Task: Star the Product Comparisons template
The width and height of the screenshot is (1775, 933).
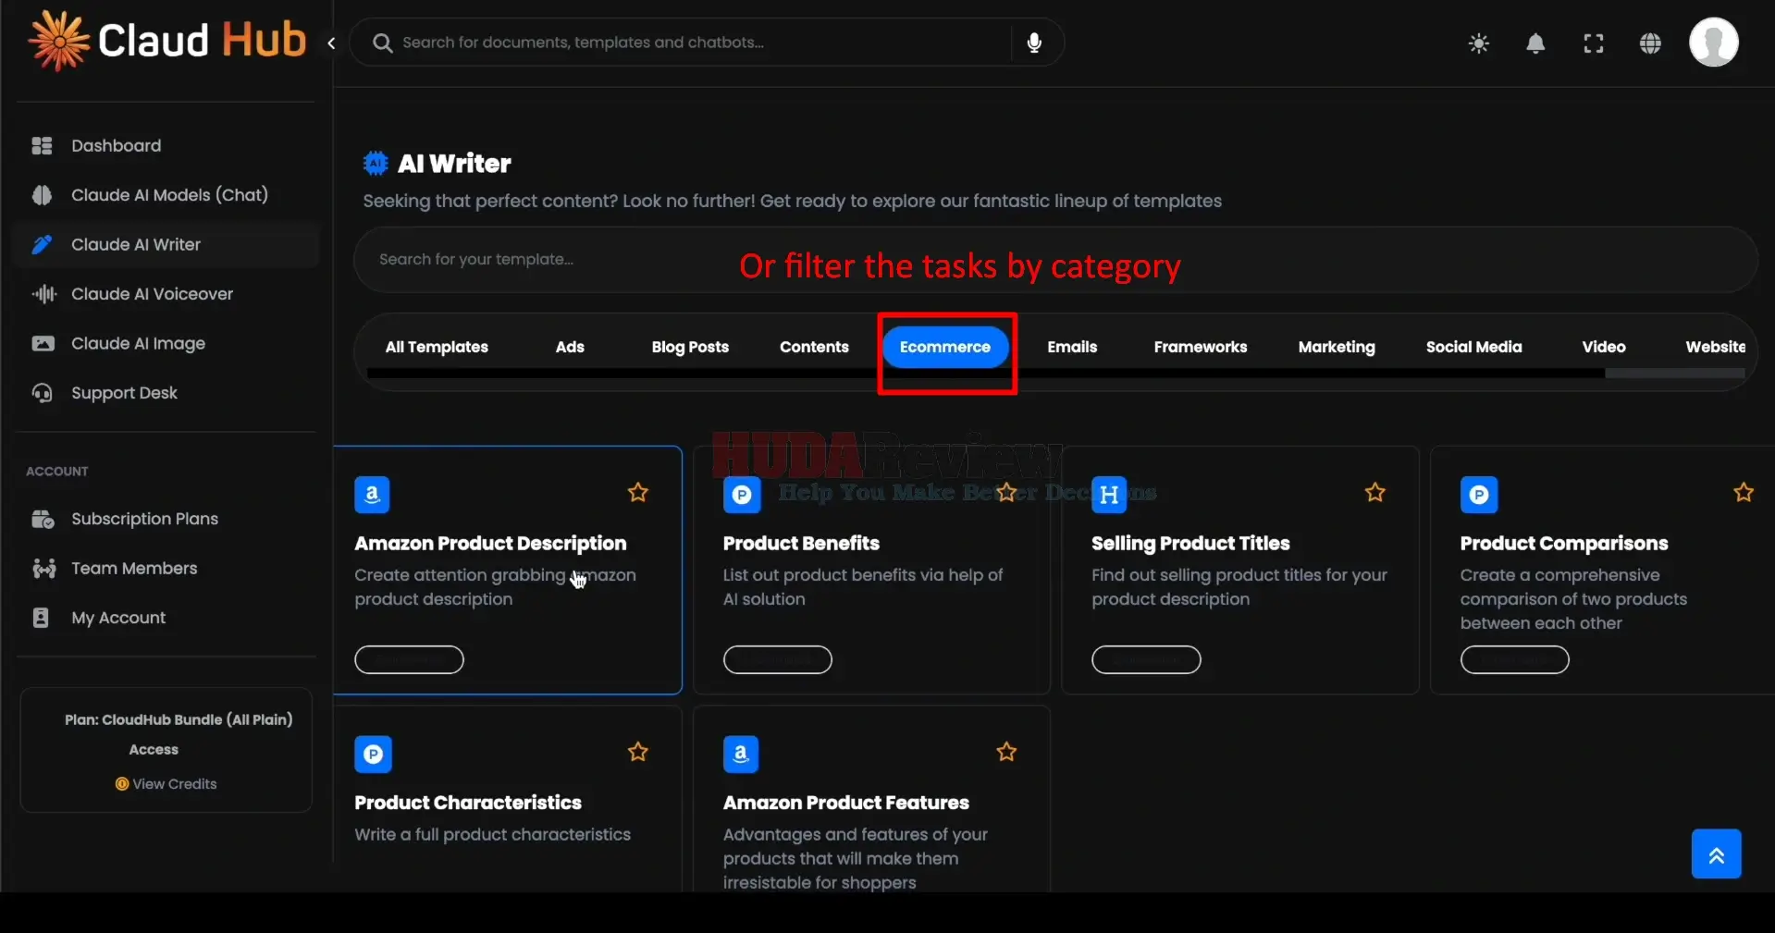Action: coord(1744,493)
